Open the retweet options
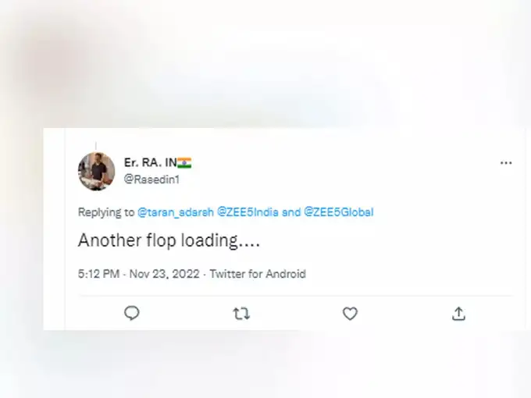The image size is (531, 398). pyautogui.click(x=241, y=313)
